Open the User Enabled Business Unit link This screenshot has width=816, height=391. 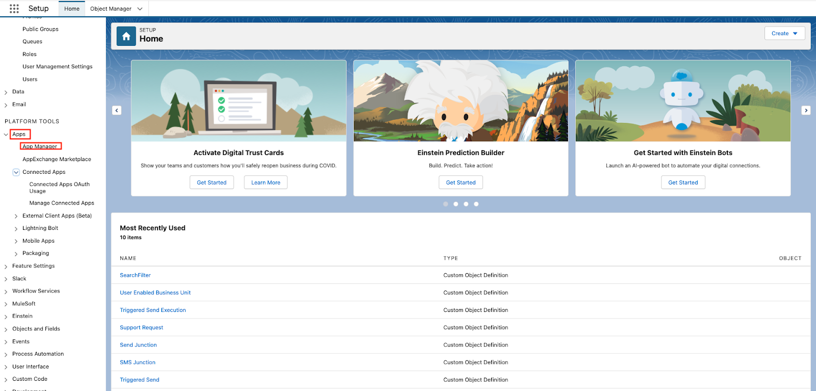coord(155,293)
